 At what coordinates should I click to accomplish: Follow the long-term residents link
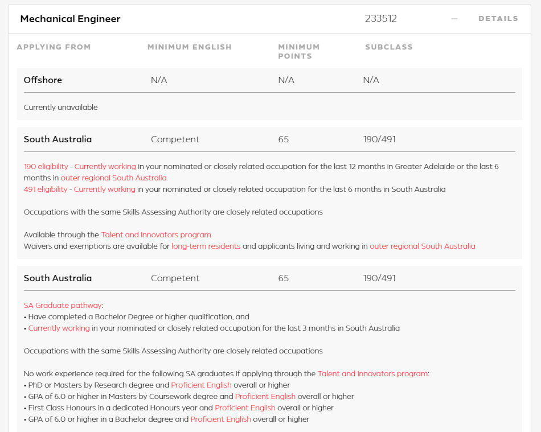[x=206, y=246]
